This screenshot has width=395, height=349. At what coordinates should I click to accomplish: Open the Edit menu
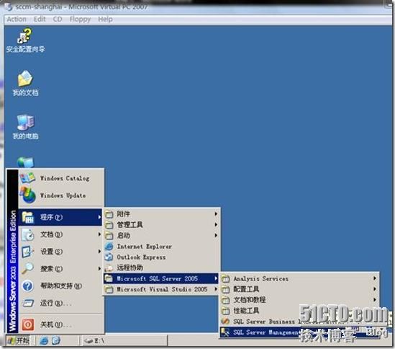pos(40,19)
